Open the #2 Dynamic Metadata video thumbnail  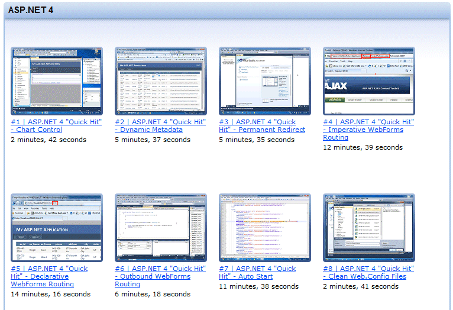tap(161, 81)
